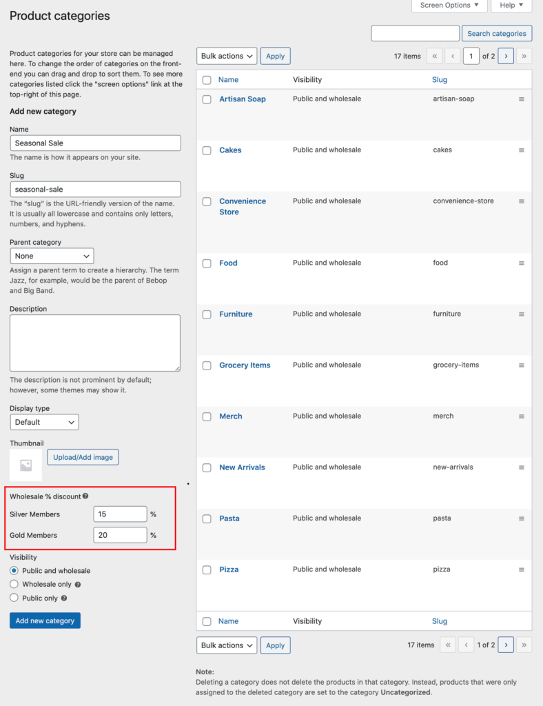Screen dimensions: 543x706
Task: Open the Wholesale % discount help tooltip
Action: [x=84, y=494]
